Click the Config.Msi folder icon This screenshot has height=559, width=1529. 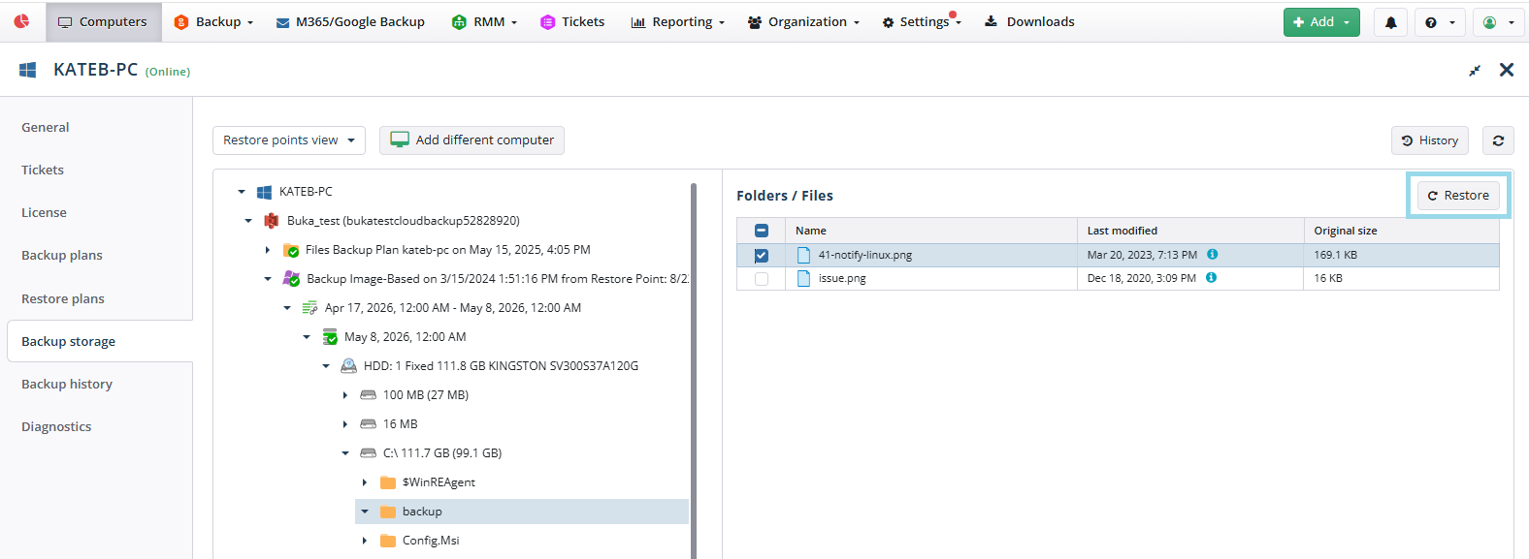tap(388, 541)
